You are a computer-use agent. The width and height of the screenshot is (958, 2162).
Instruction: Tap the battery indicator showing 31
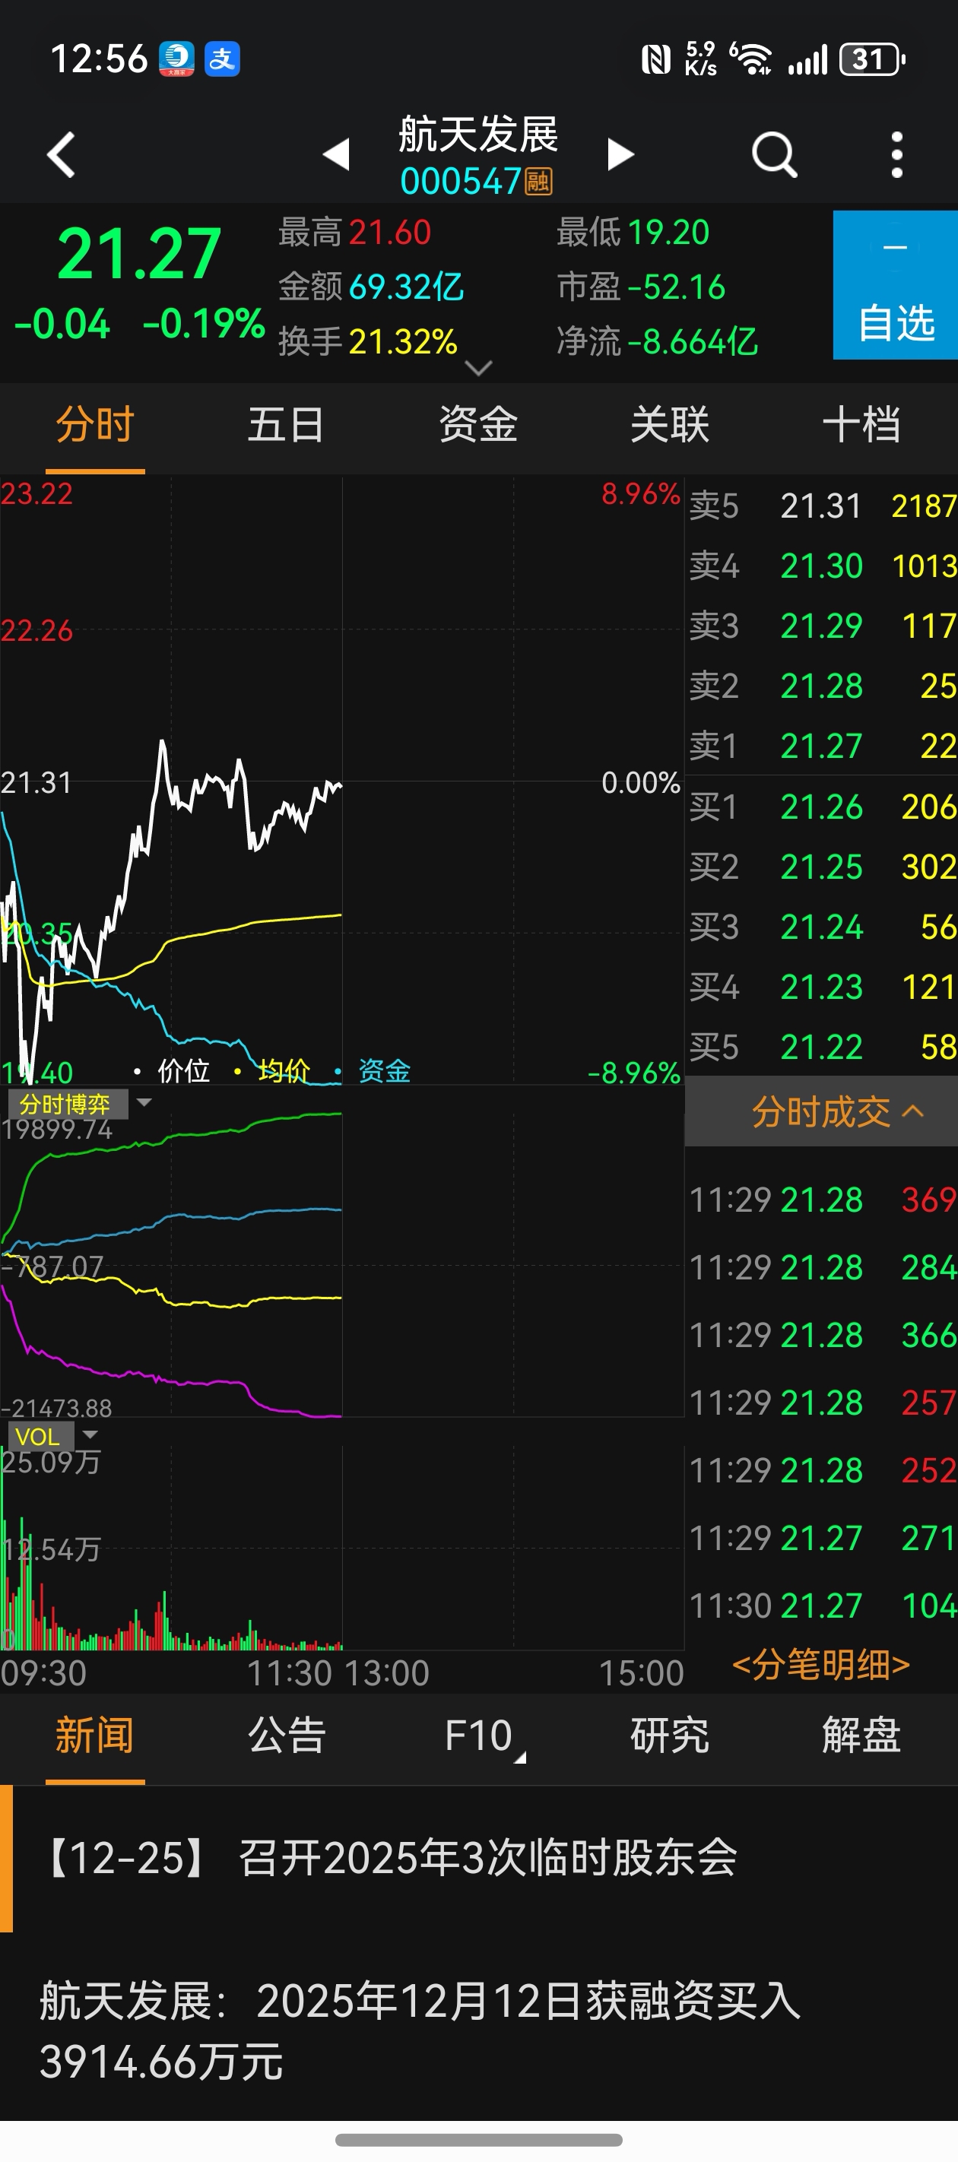pyautogui.click(x=873, y=59)
